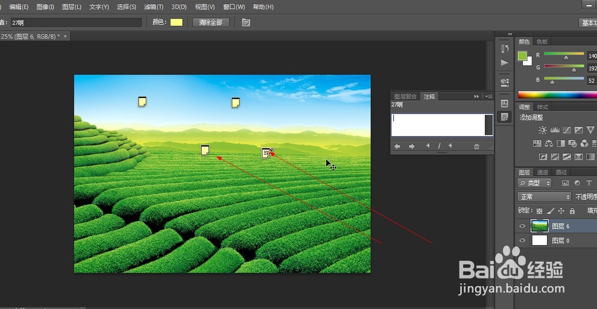
Task: Show notes panel via options bar icon
Action: pyautogui.click(x=246, y=23)
